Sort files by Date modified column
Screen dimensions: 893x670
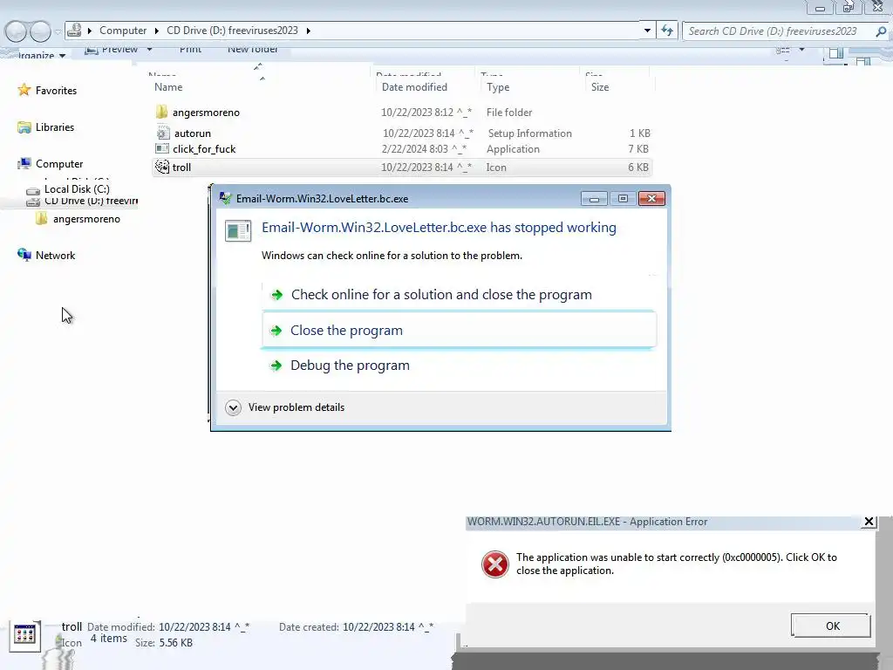coord(414,87)
